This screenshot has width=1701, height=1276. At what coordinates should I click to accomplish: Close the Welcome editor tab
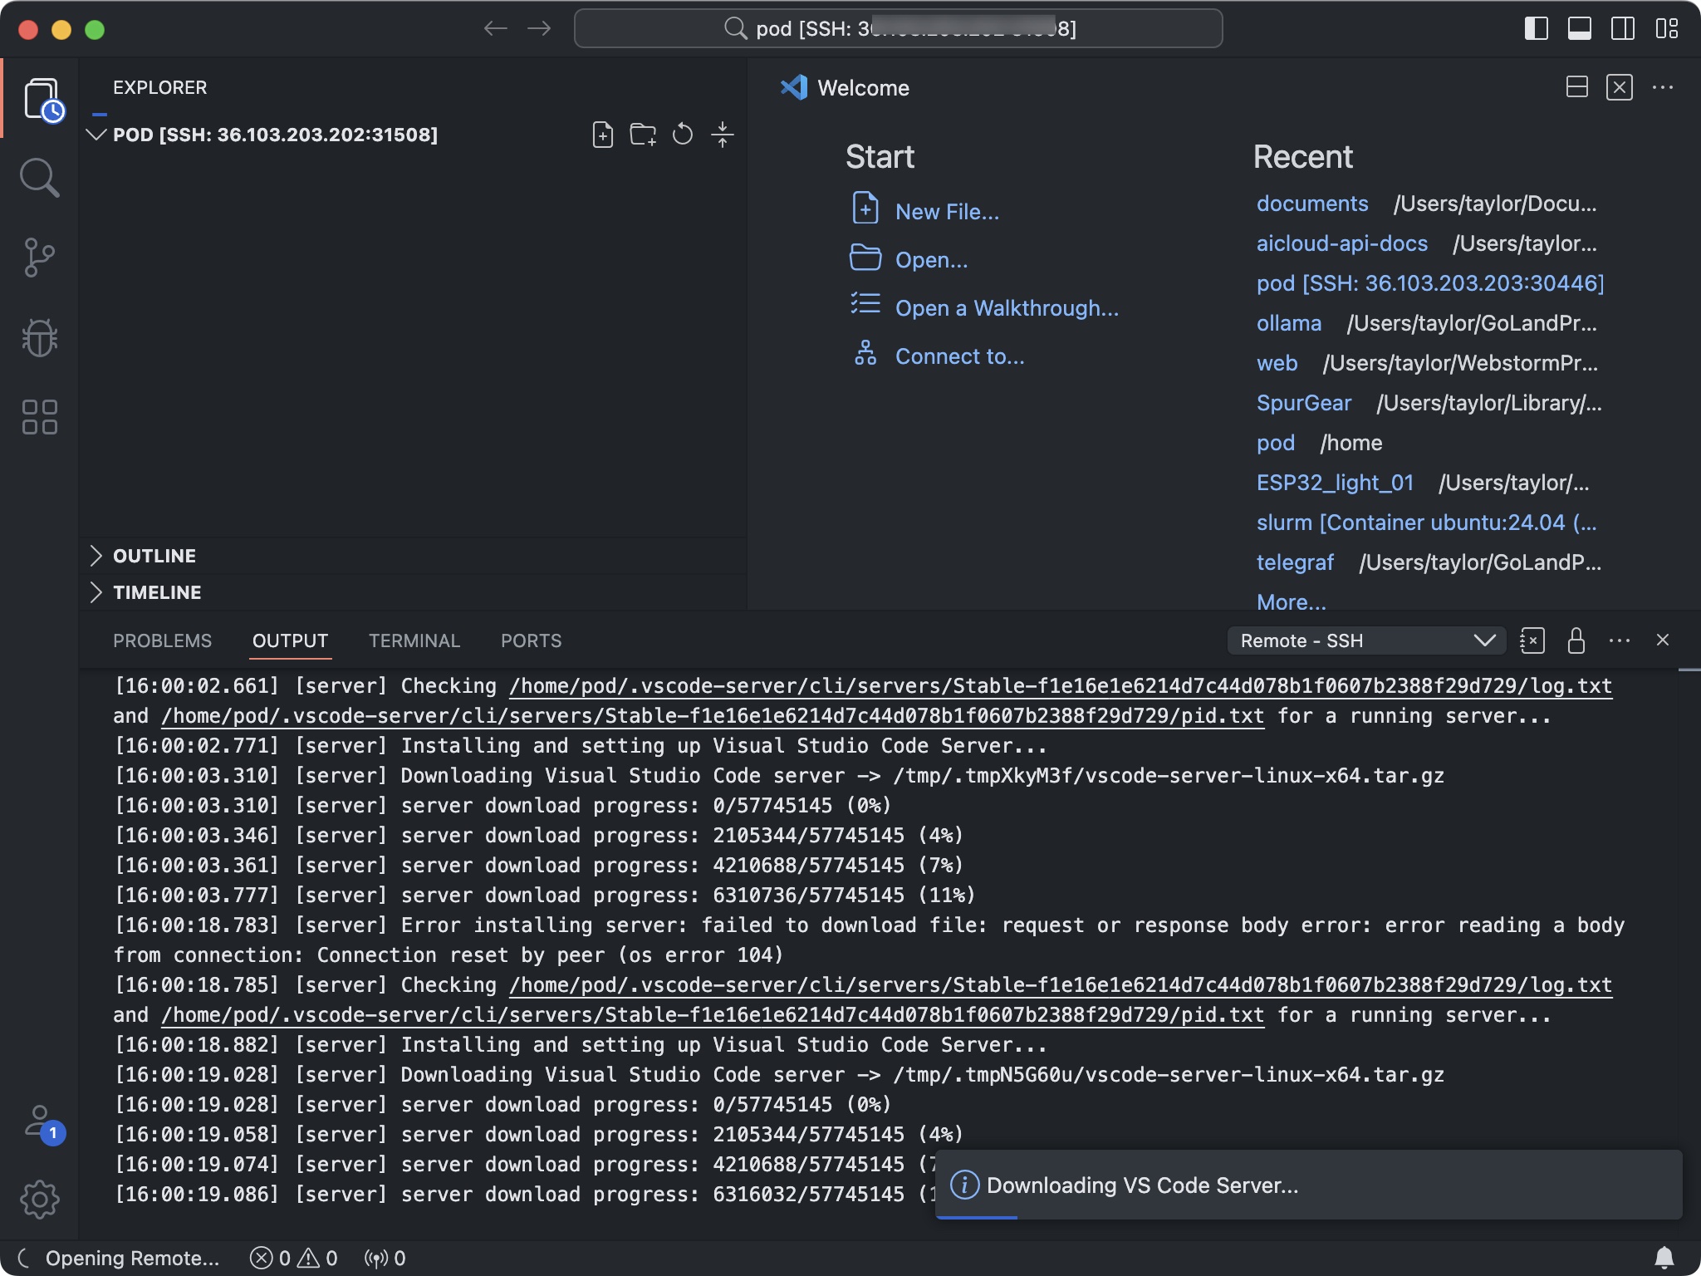[1620, 87]
